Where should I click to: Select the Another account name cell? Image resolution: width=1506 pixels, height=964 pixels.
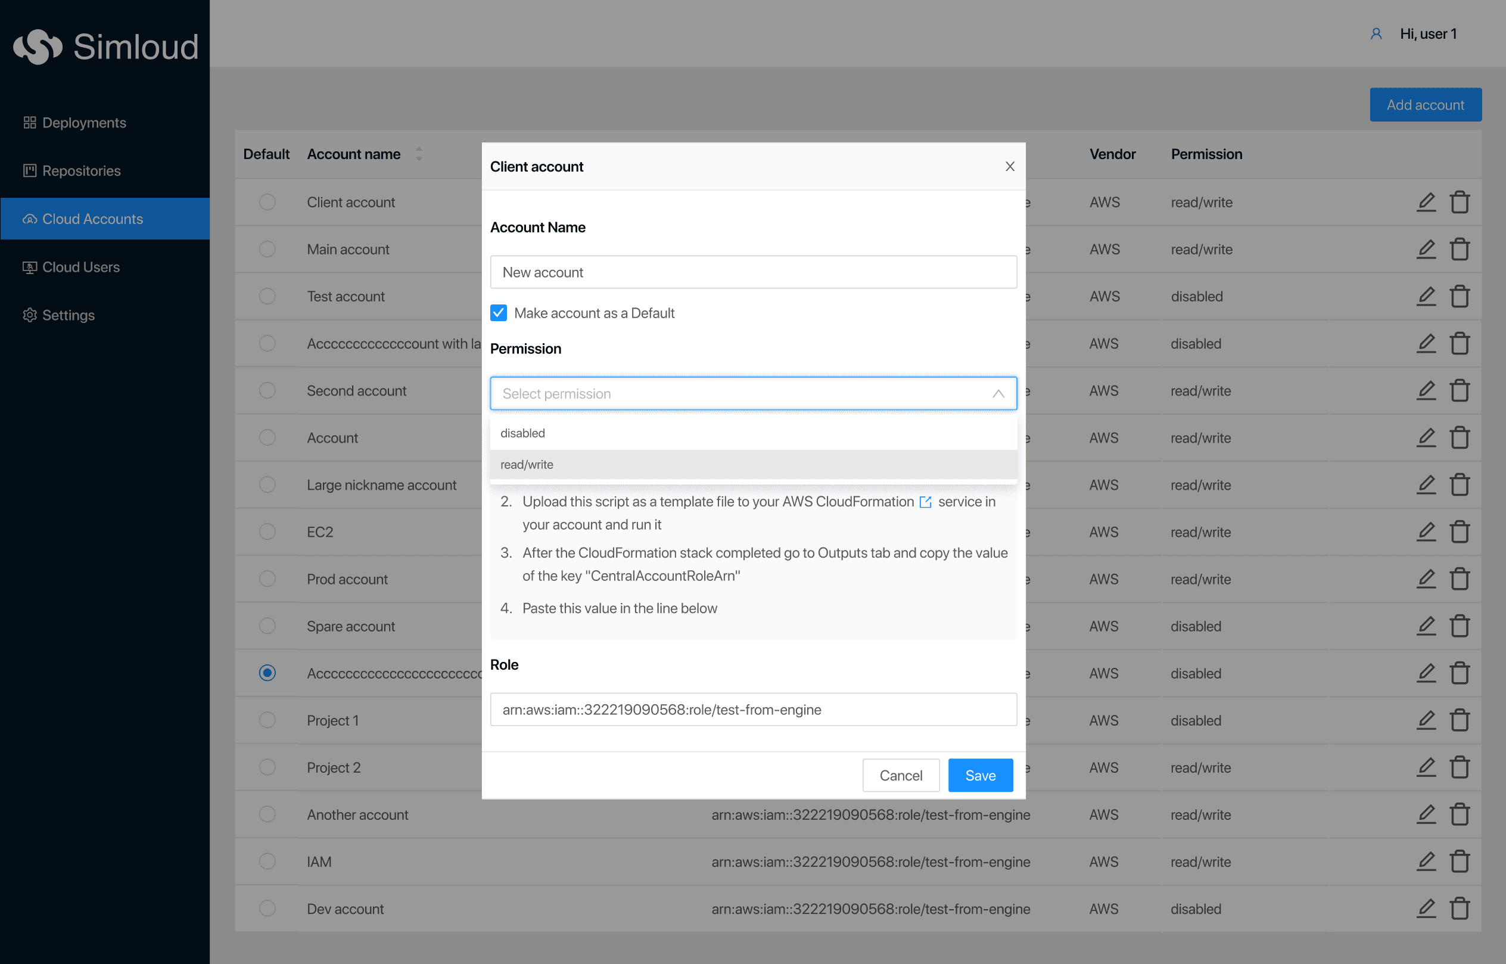pos(357,815)
